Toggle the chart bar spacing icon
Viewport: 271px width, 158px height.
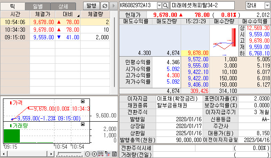pos(101,154)
